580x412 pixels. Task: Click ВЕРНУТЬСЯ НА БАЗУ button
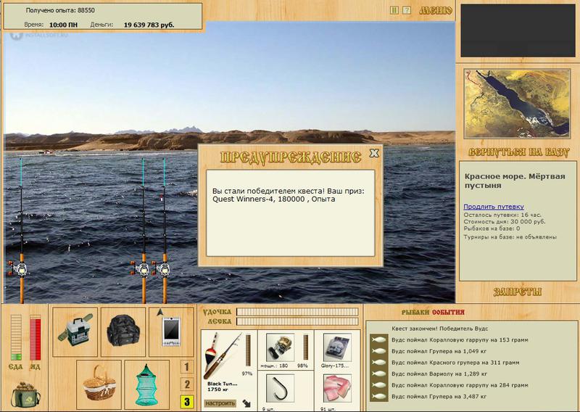pyautogui.click(x=518, y=152)
